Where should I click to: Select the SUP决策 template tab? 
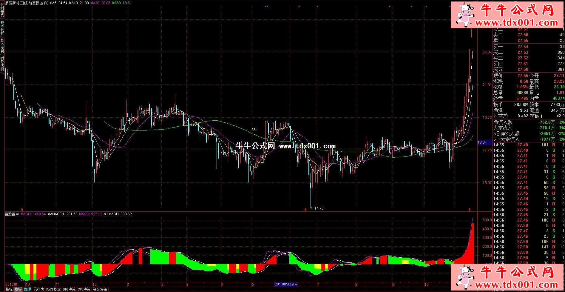(84, 289)
